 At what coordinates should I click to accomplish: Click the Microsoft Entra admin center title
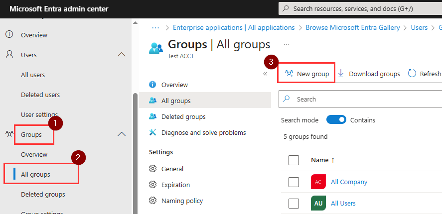[59, 9]
